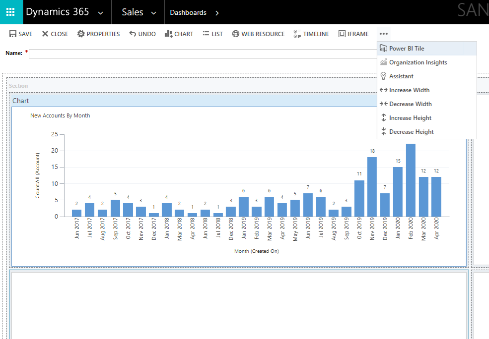The image size is (489, 339).
Task: Click the Properties gear icon
Action: point(81,34)
